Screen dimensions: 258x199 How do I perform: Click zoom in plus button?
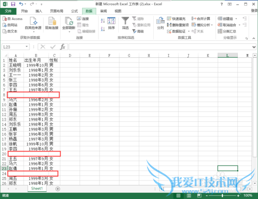tap(238, 195)
